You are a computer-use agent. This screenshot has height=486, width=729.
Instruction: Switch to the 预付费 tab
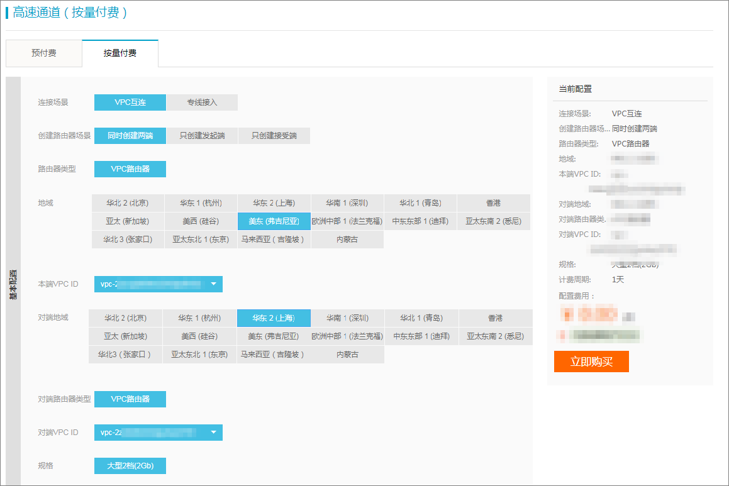(44, 53)
